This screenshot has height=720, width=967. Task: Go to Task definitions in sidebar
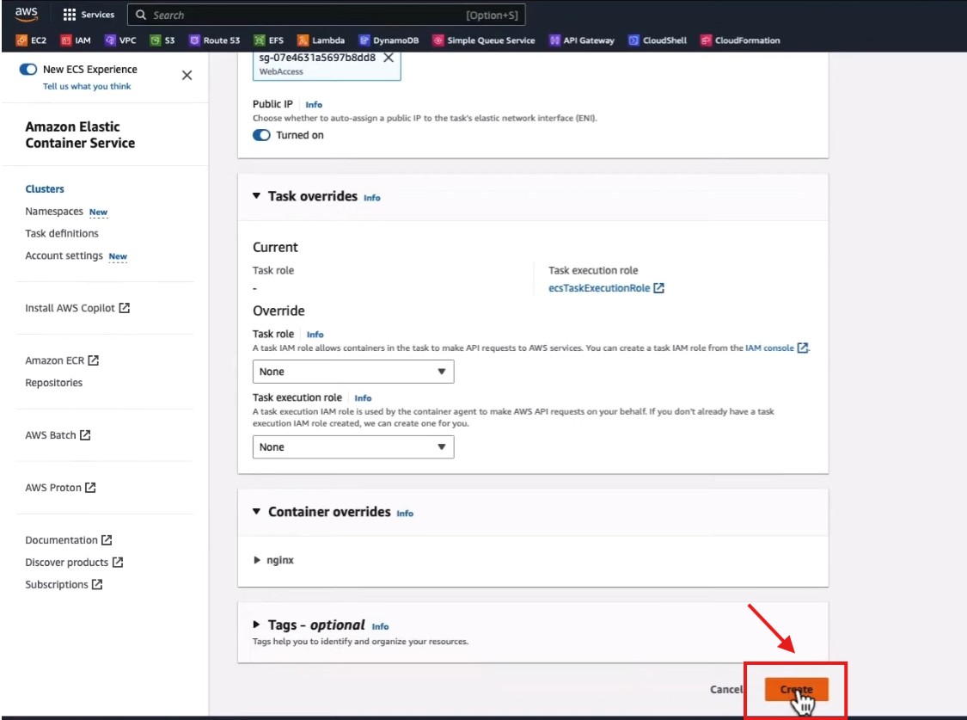coord(62,233)
